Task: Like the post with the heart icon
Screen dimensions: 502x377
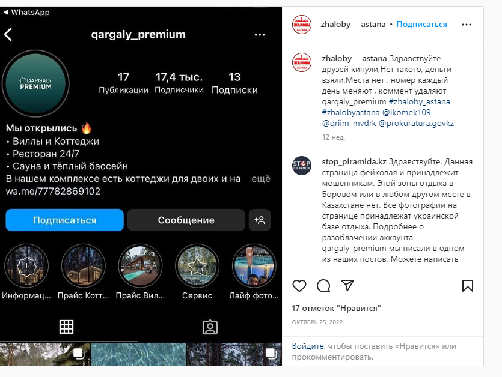Action: pos(299,286)
